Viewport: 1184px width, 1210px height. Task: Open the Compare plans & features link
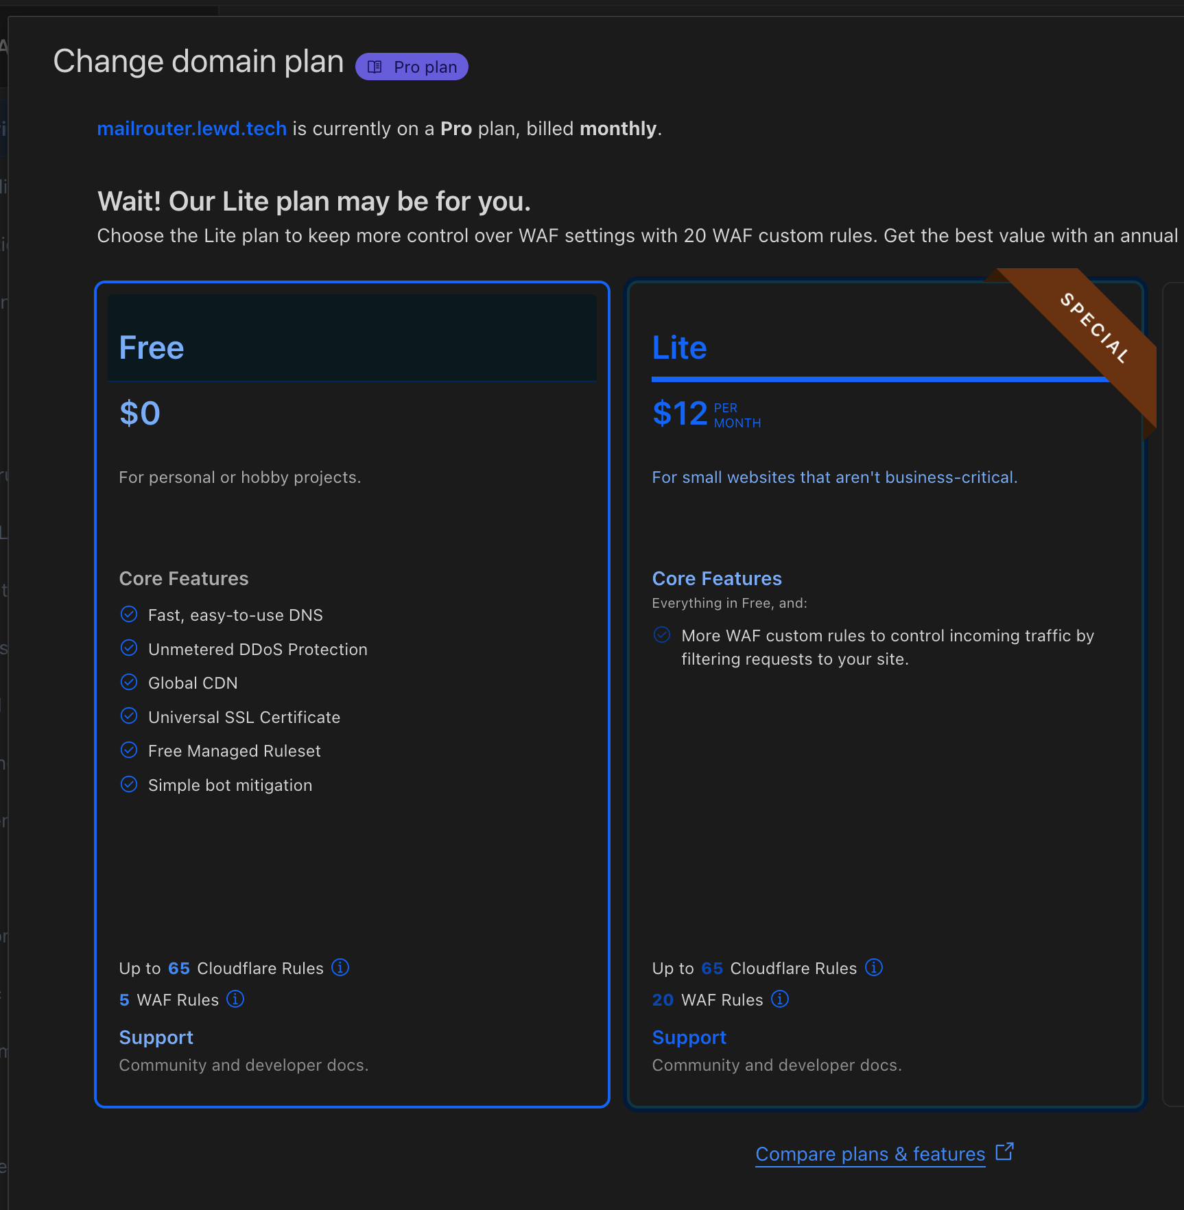pyautogui.click(x=871, y=1154)
